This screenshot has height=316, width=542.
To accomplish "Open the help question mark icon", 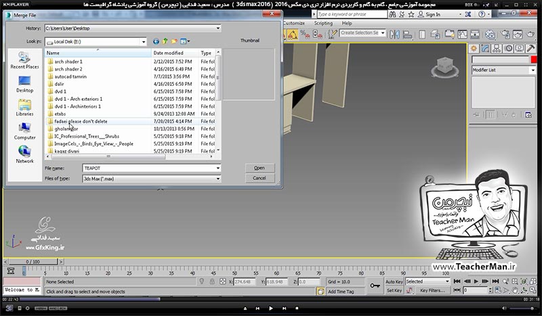I will tap(482, 14).
